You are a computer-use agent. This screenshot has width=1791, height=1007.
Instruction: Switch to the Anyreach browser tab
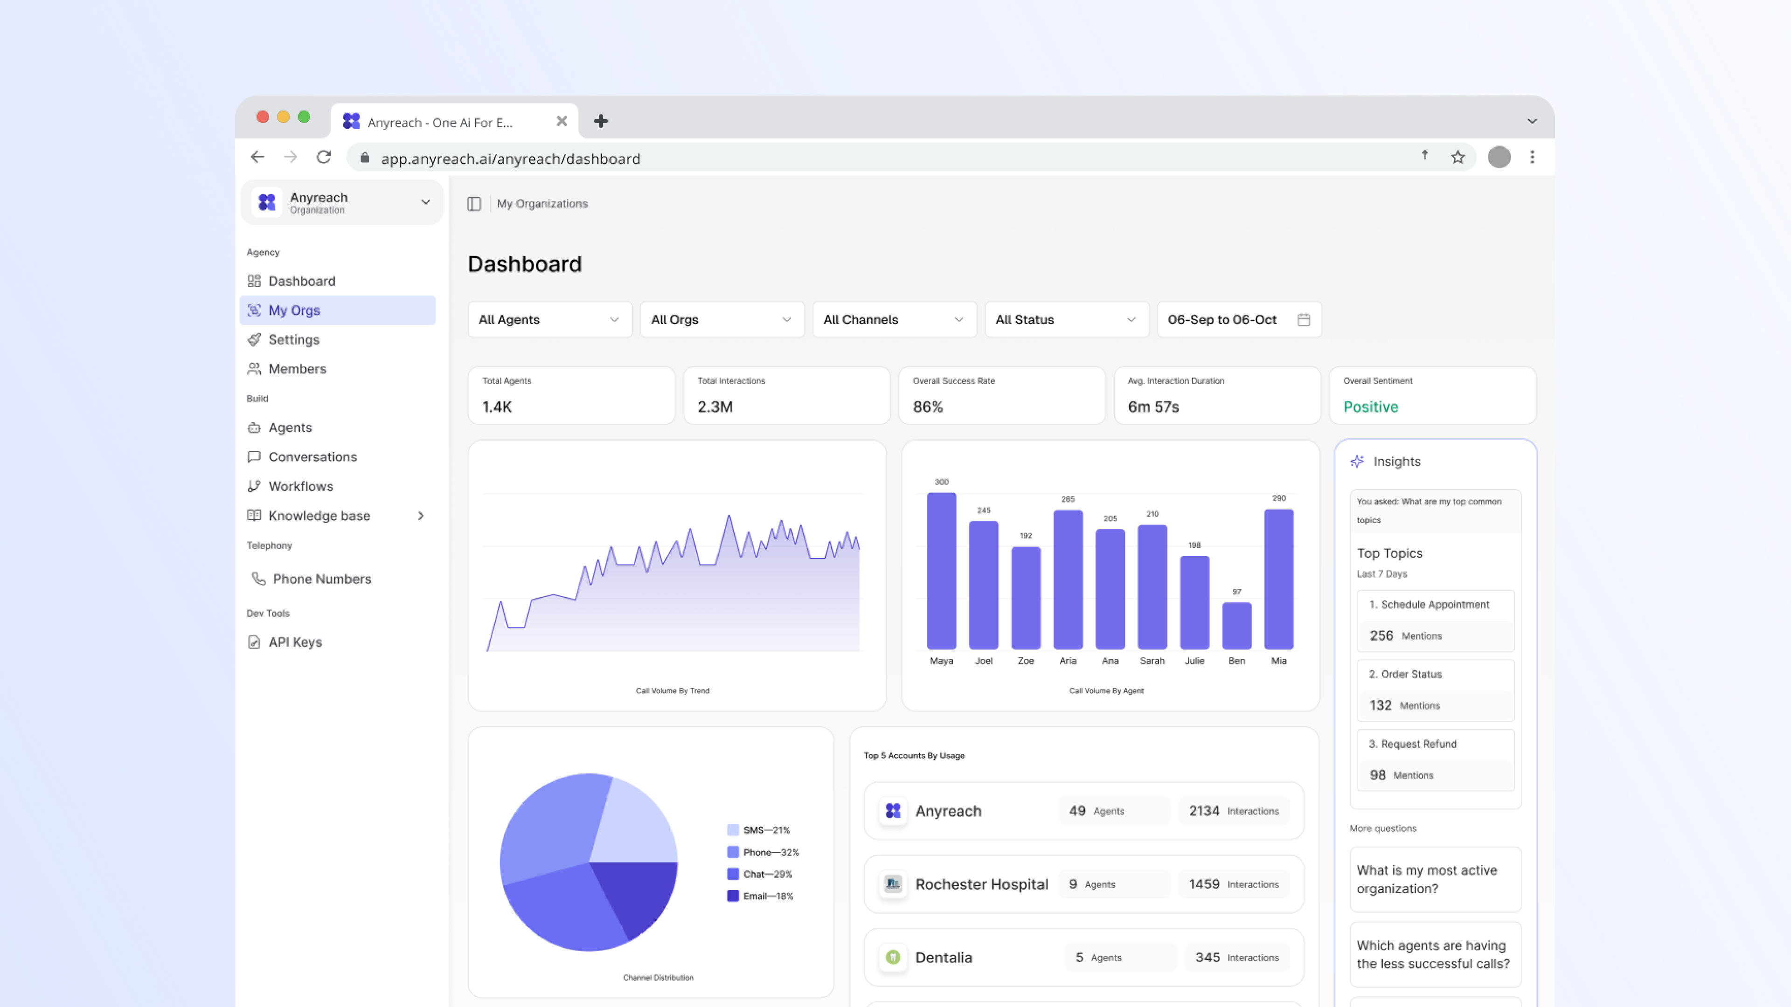tap(439, 122)
